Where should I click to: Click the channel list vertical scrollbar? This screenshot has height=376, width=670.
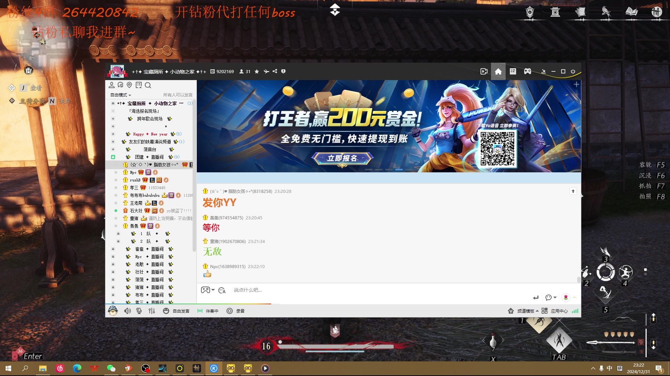pyautogui.click(x=194, y=176)
